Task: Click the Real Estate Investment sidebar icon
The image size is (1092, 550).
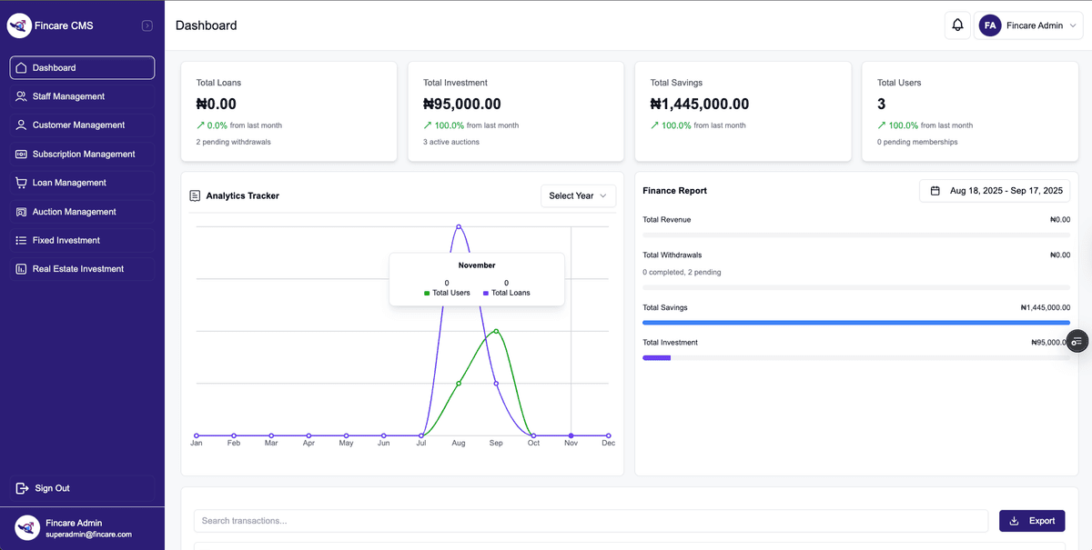Action: pos(22,268)
